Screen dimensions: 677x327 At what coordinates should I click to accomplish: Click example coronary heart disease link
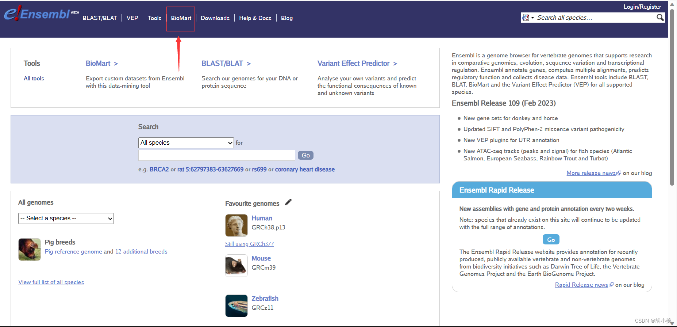(x=305, y=170)
